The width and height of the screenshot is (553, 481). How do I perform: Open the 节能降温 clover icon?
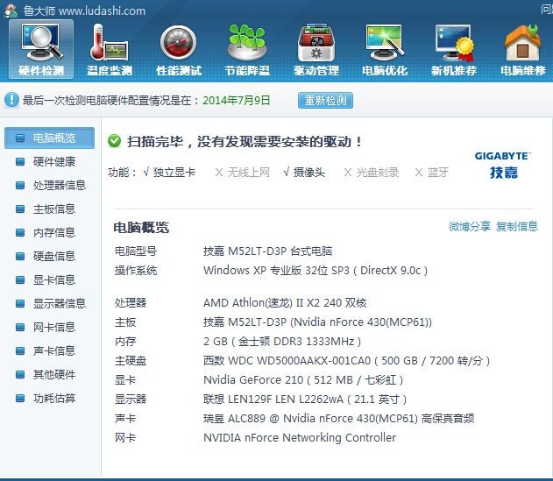coord(247,49)
